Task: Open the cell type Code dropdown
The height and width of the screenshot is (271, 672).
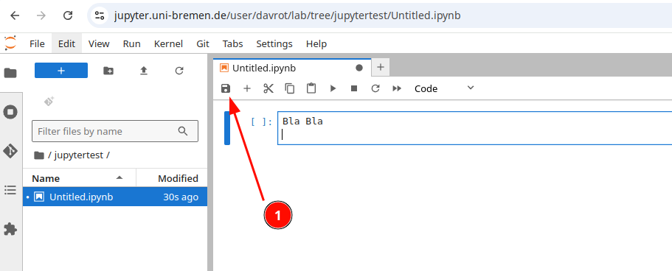Action: (x=444, y=88)
